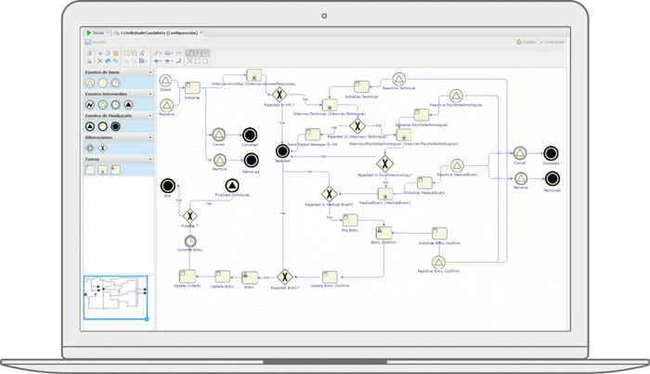This screenshot has height=374, width=650.
Task: Click the diagram overview minimap thumbnail
Action: (x=116, y=298)
